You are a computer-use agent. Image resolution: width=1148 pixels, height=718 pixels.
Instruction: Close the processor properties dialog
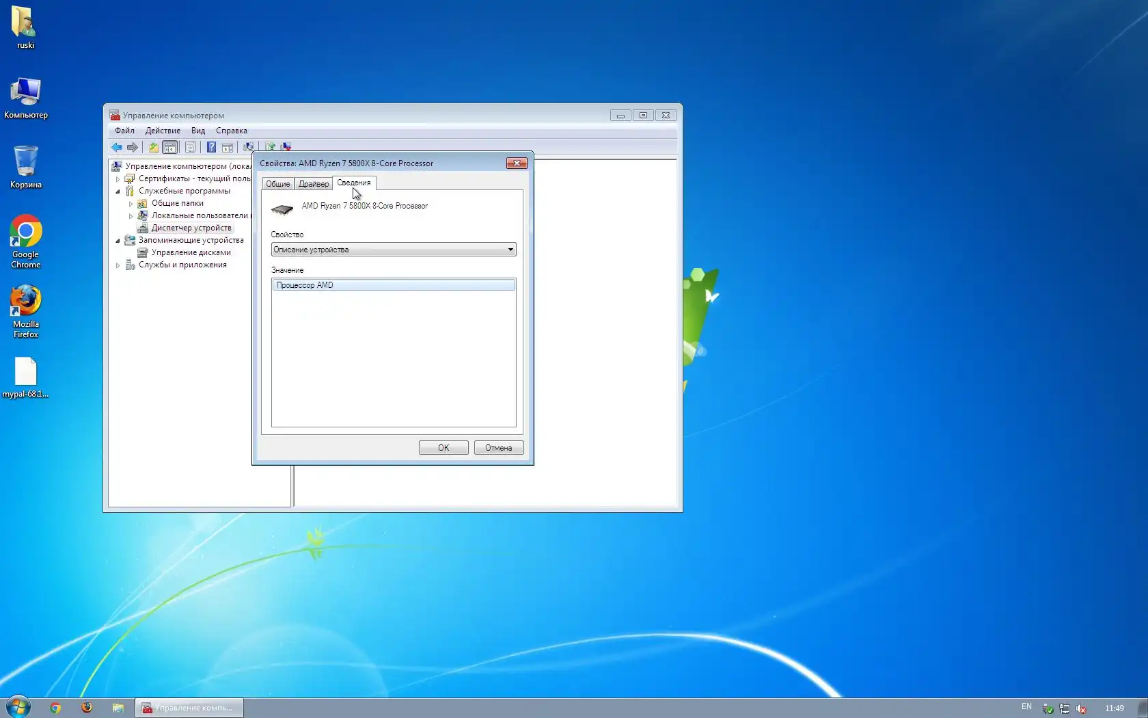click(x=517, y=163)
